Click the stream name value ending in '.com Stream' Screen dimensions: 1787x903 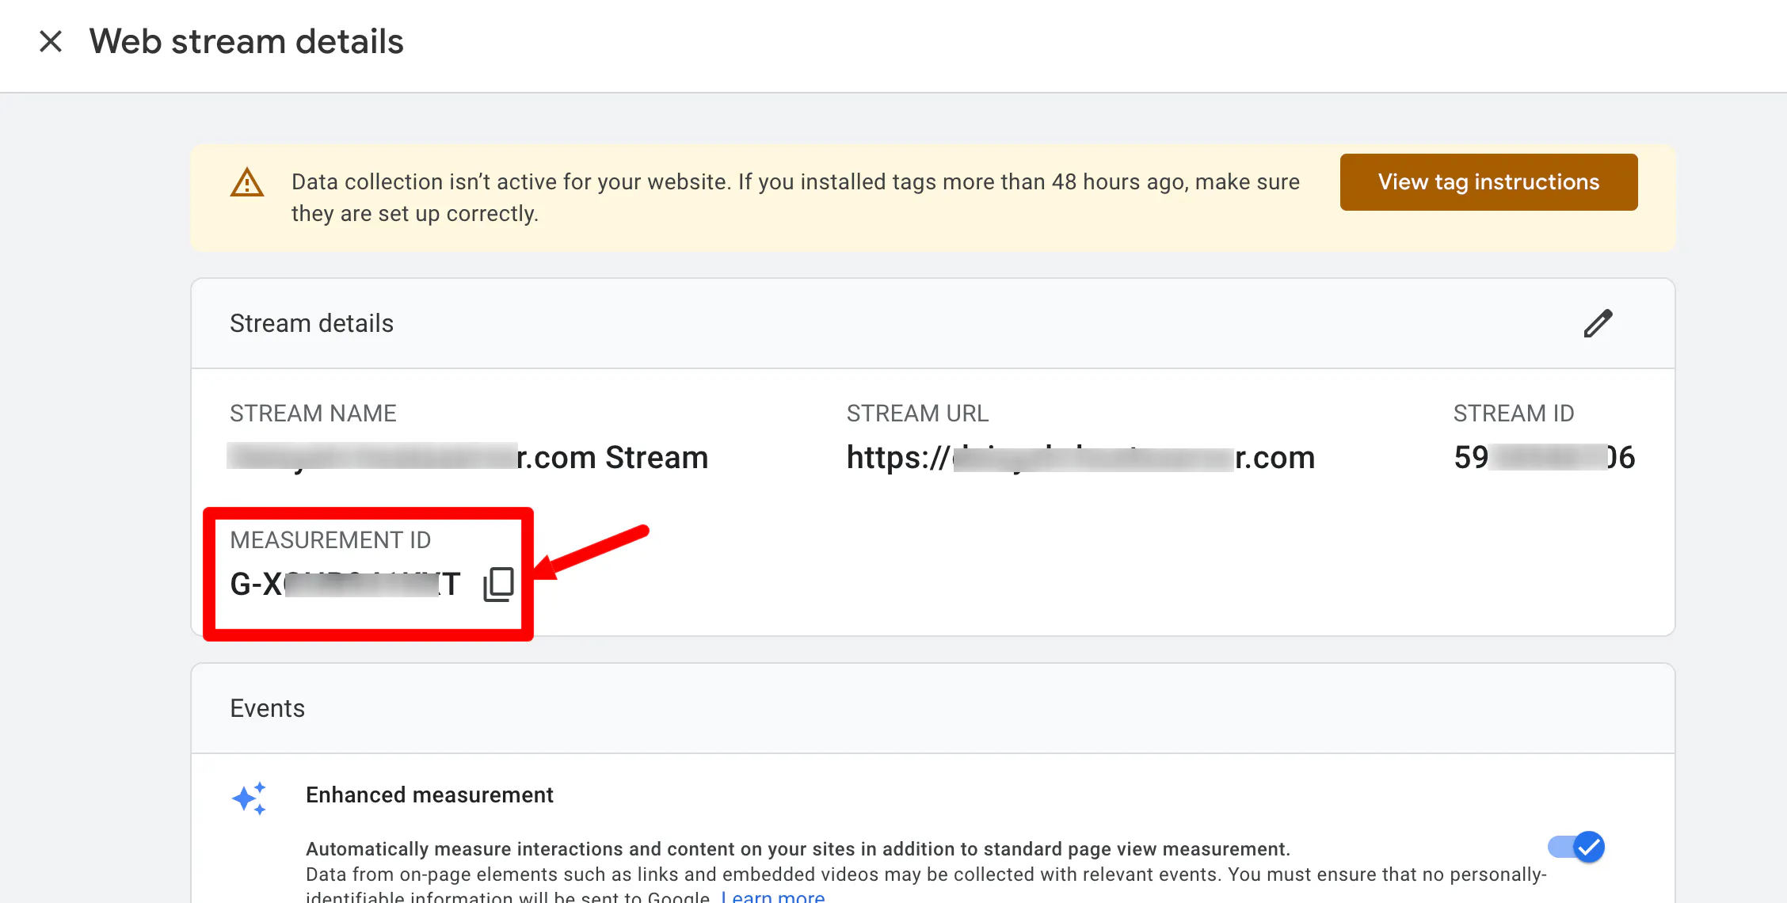pyautogui.click(x=468, y=457)
